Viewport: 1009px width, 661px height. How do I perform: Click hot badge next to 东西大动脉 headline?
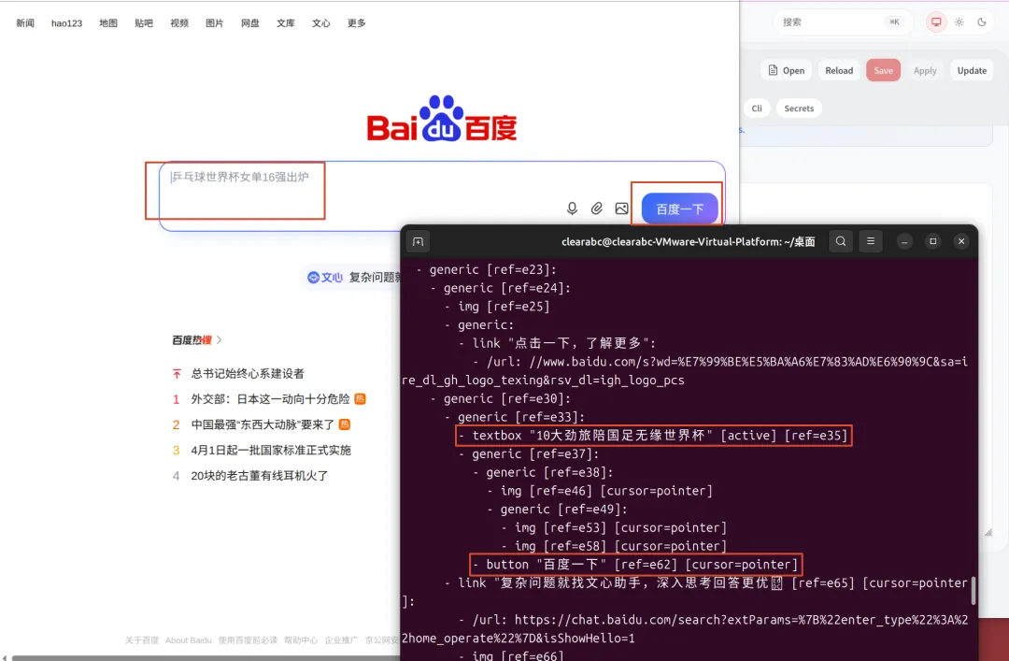click(344, 424)
